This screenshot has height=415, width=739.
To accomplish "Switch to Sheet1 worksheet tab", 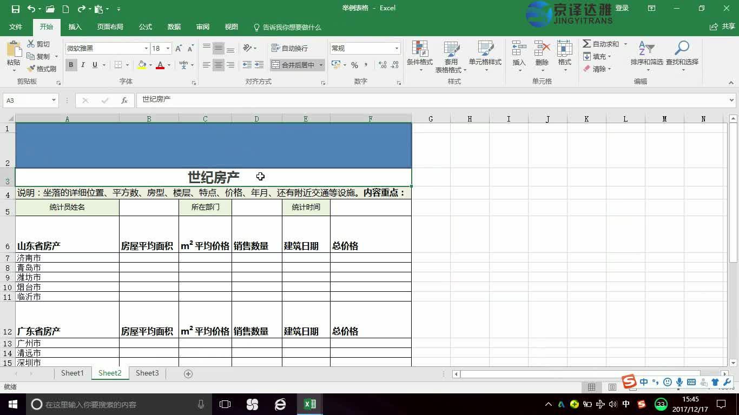I will (72, 373).
